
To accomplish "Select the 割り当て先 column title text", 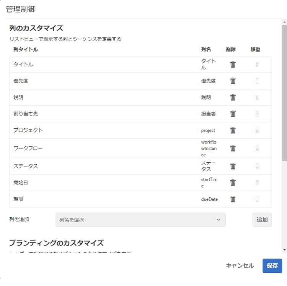I will 25,114.
